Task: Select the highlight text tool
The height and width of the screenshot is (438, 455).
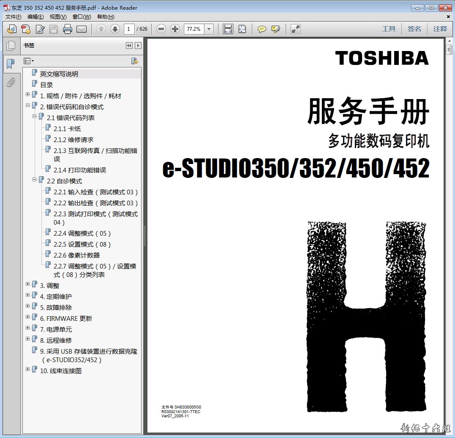Action: pos(276,29)
